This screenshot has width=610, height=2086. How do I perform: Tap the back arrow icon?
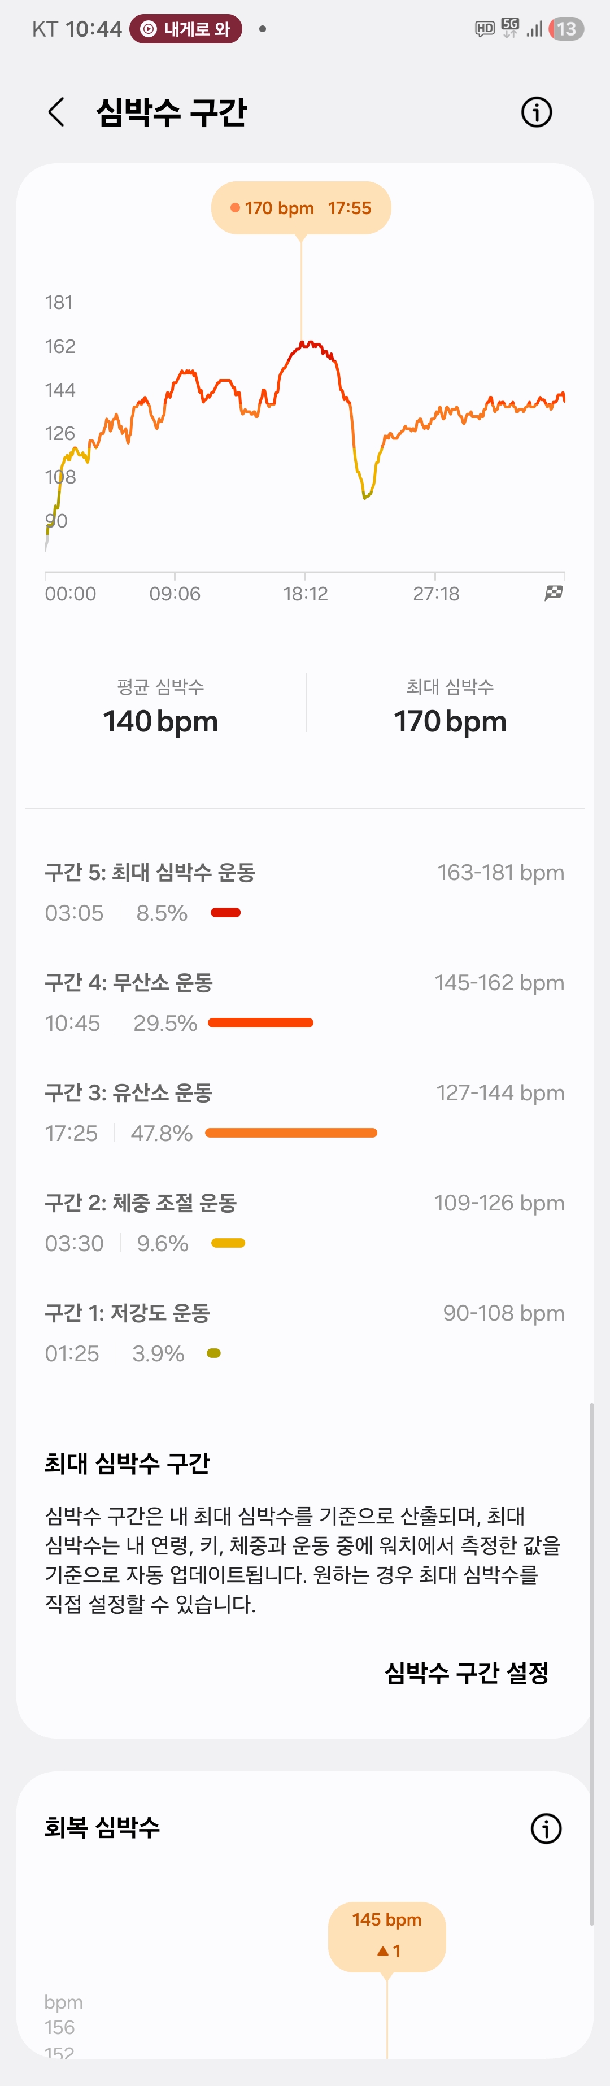click(56, 112)
